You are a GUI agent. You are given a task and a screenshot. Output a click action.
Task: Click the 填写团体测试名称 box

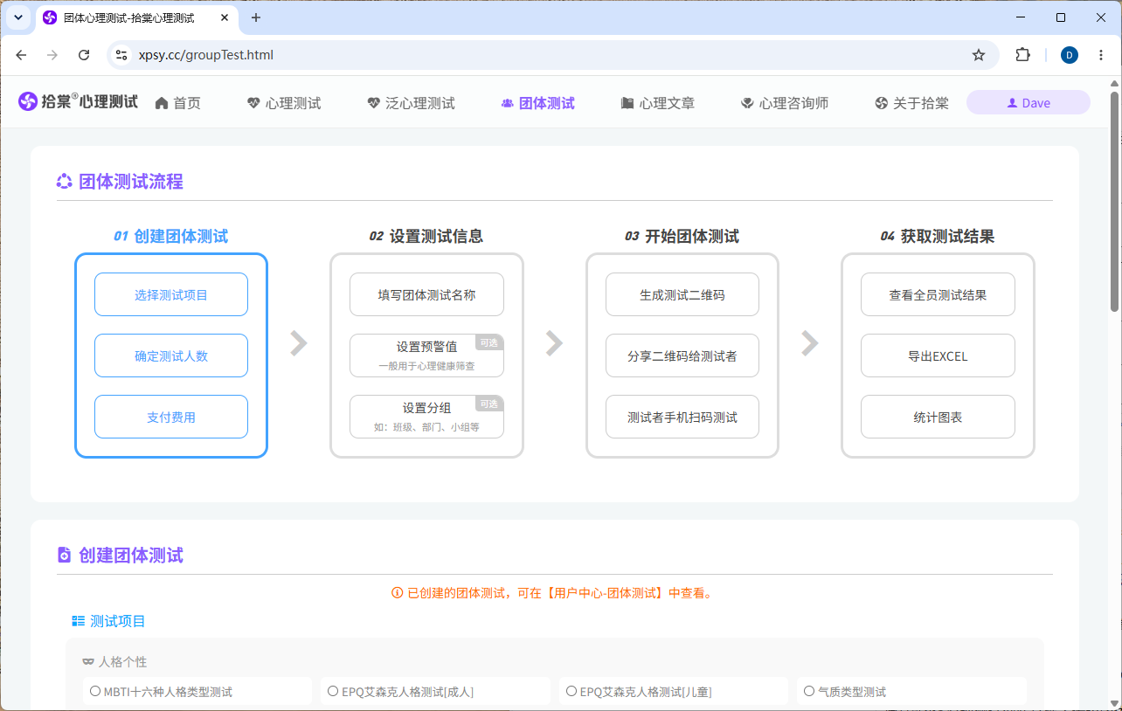tap(426, 295)
